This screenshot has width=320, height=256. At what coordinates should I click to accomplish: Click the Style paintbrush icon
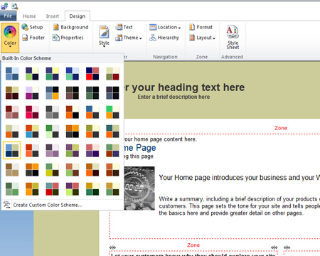104,32
